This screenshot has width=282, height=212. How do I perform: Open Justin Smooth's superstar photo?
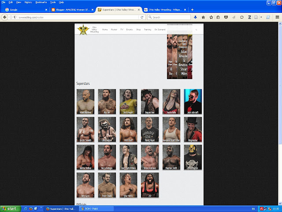tap(85, 129)
